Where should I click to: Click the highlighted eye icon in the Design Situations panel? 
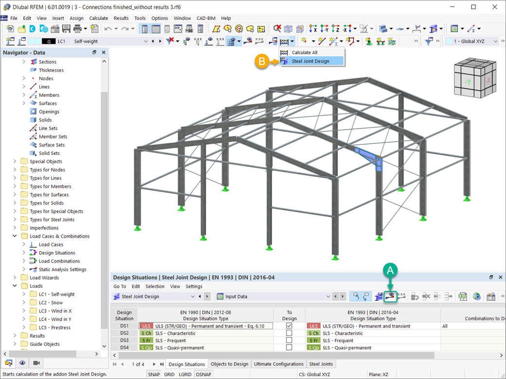click(390, 296)
